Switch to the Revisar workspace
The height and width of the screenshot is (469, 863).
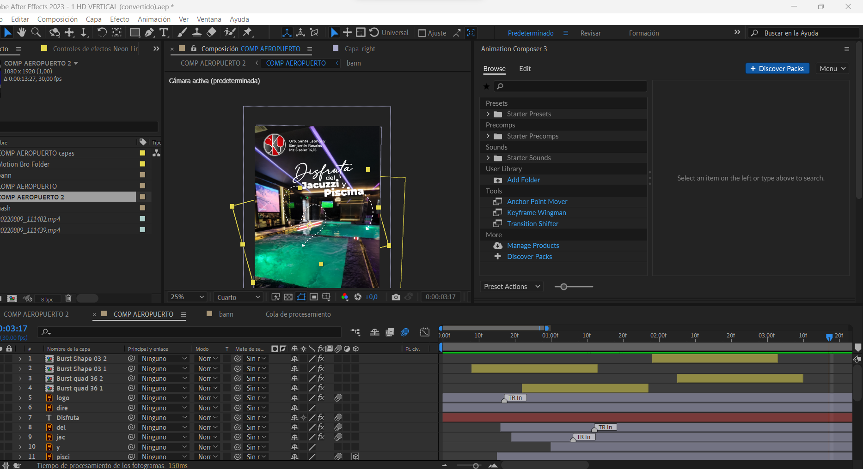pyautogui.click(x=590, y=33)
